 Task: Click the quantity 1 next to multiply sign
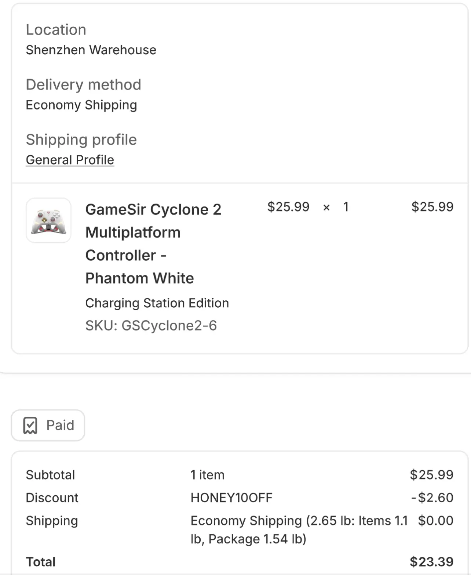pyautogui.click(x=346, y=207)
